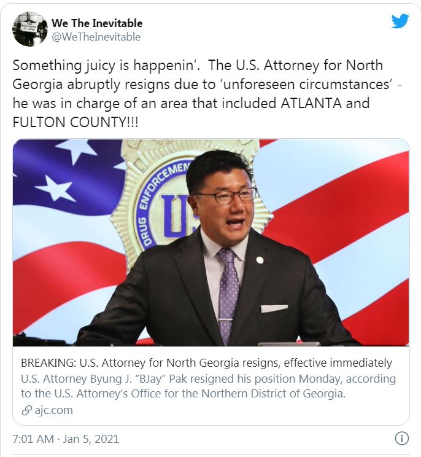Click the Byung J. "BJay" Pak article description
The image size is (421, 457).
(x=207, y=386)
